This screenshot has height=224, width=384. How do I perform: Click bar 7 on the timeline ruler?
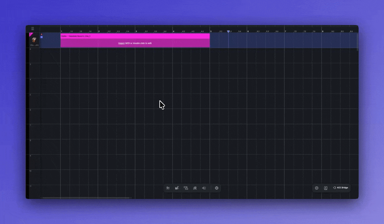(285, 31)
